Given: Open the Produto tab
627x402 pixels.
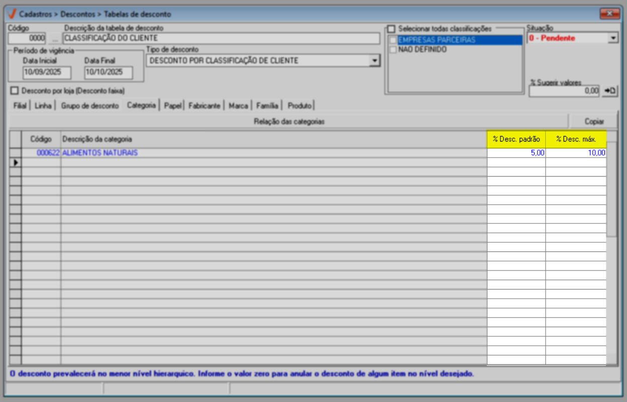Looking at the screenshot, I should coord(299,106).
